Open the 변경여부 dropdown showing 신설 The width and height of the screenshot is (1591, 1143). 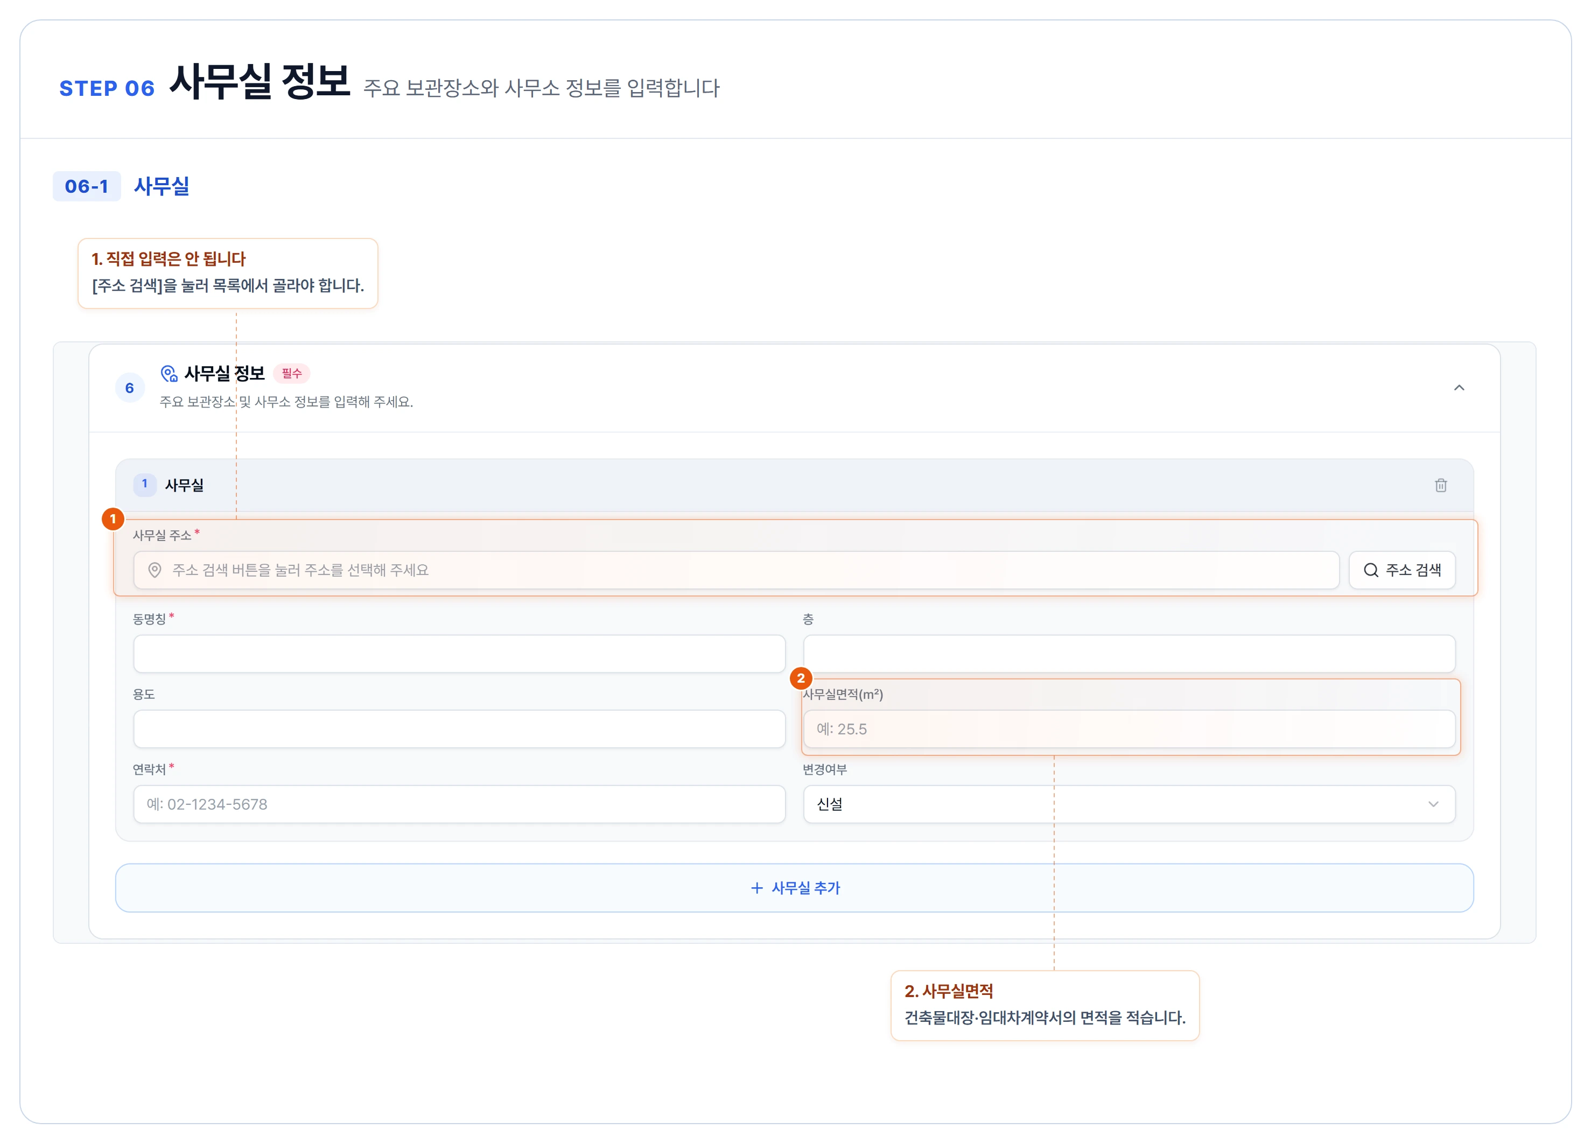pos(1129,804)
